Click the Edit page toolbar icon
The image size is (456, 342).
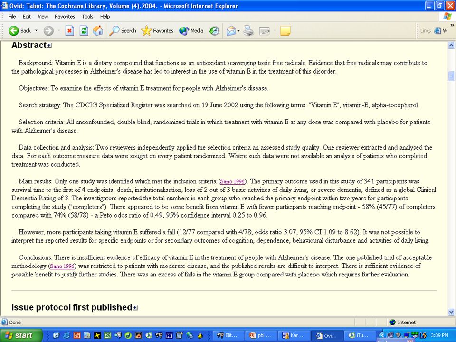[265, 30]
